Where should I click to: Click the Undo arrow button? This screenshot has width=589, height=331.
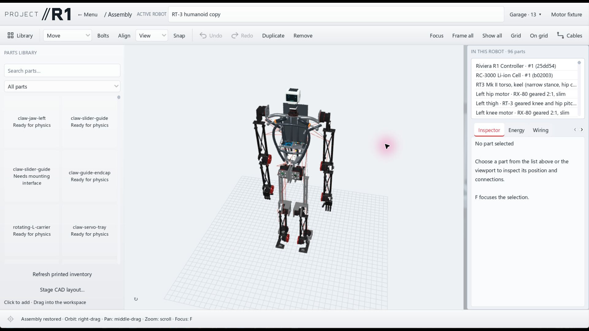(x=211, y=36)
